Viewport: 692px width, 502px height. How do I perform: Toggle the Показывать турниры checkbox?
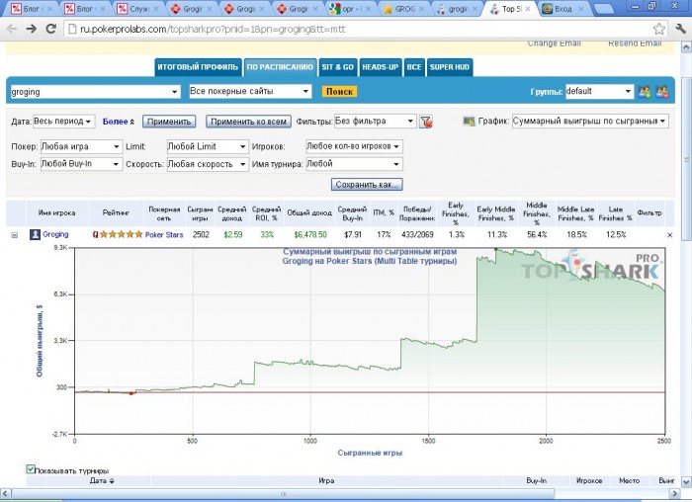coord(31,469)
